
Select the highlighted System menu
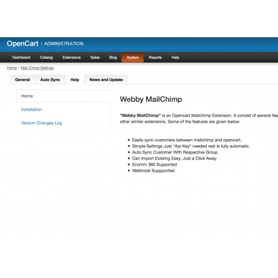(x=133, y=57)
